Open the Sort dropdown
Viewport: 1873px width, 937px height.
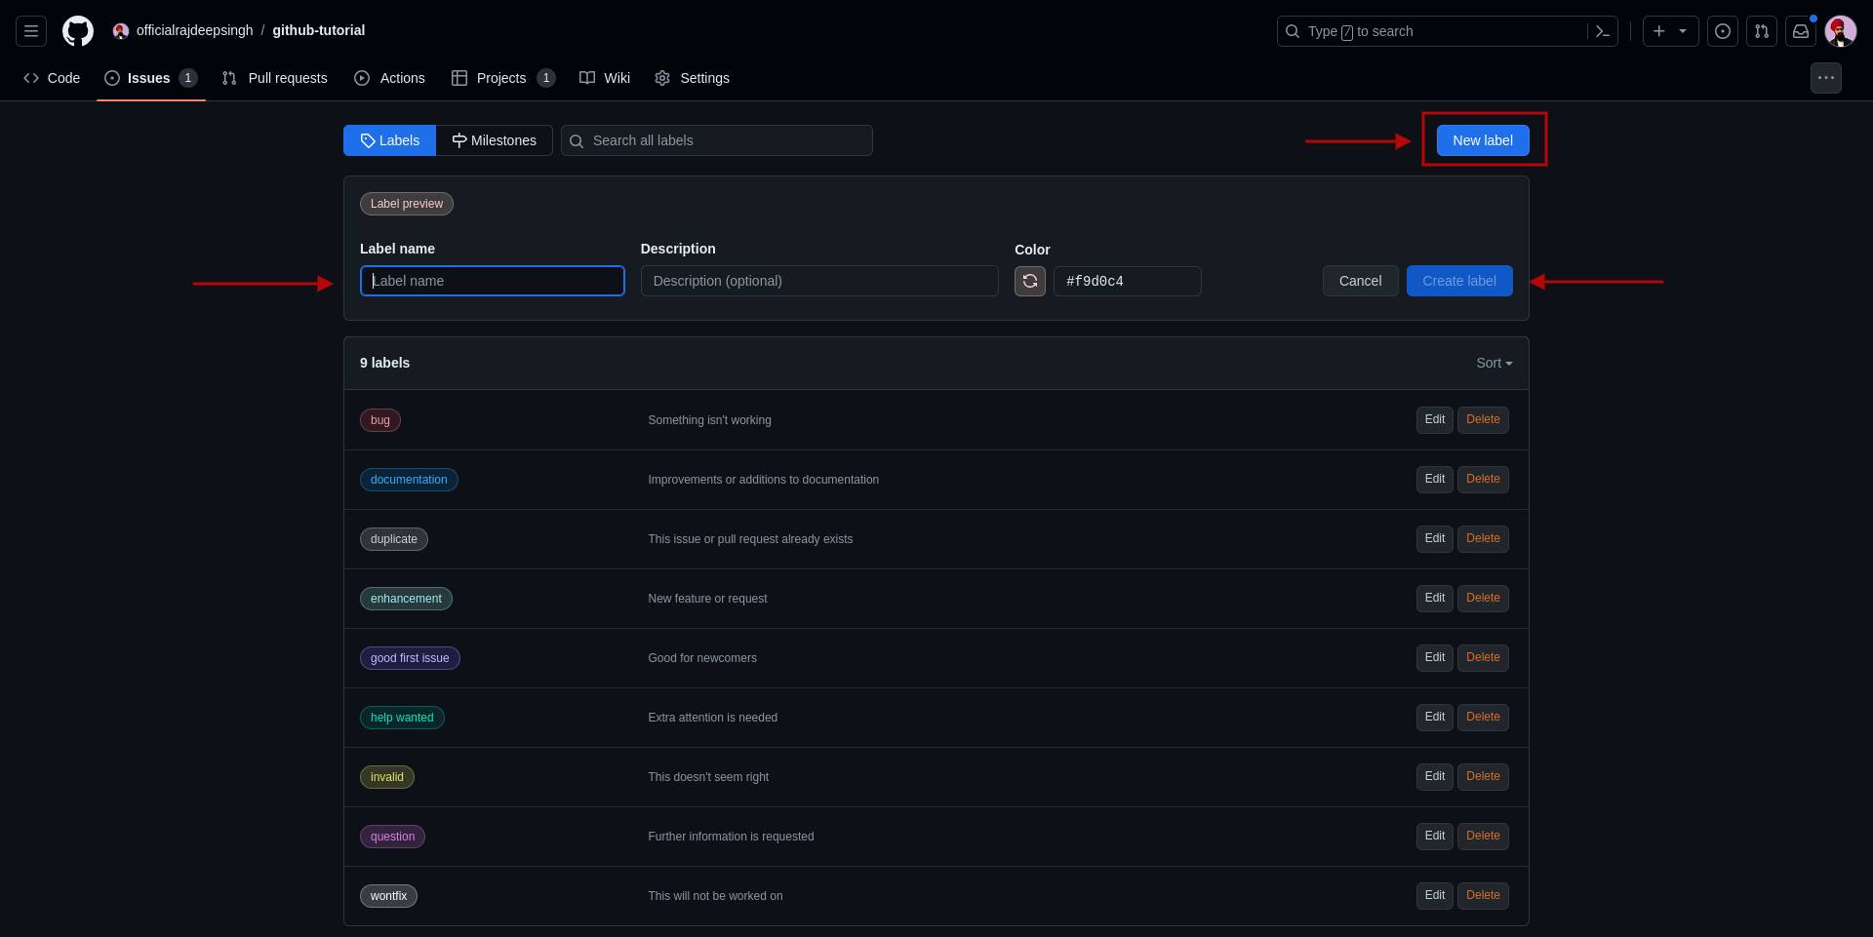coord(1494,363)
